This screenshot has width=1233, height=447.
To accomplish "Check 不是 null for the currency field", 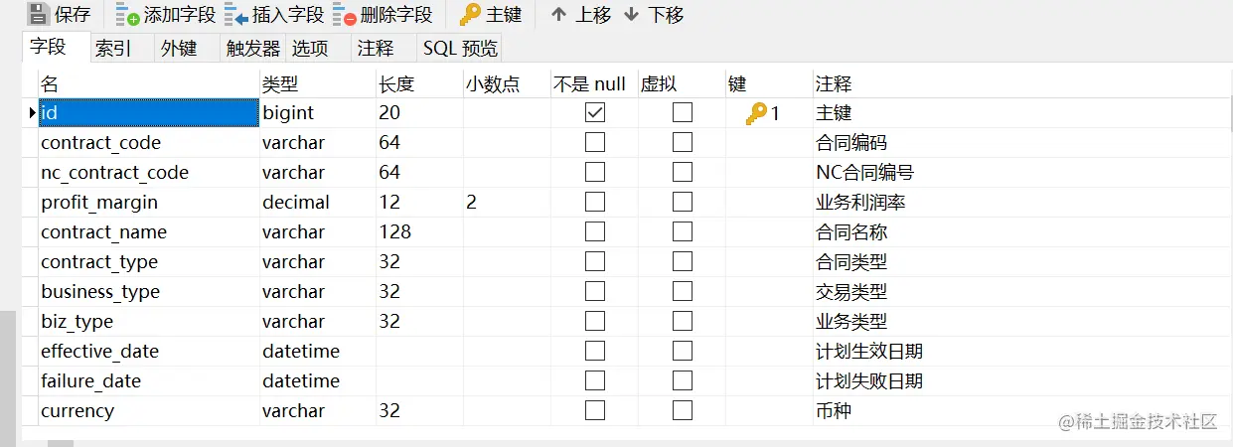I will pyautogui.click(x=595, y=411).
